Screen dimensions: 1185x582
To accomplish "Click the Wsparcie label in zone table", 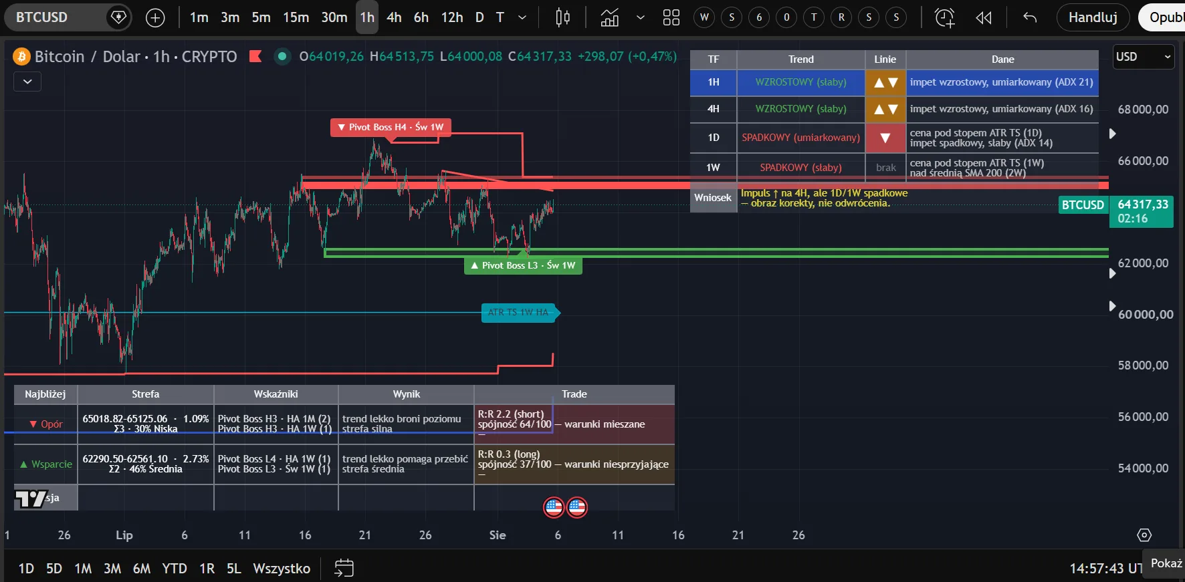I will pyautogui.click(x=46, y=464).
